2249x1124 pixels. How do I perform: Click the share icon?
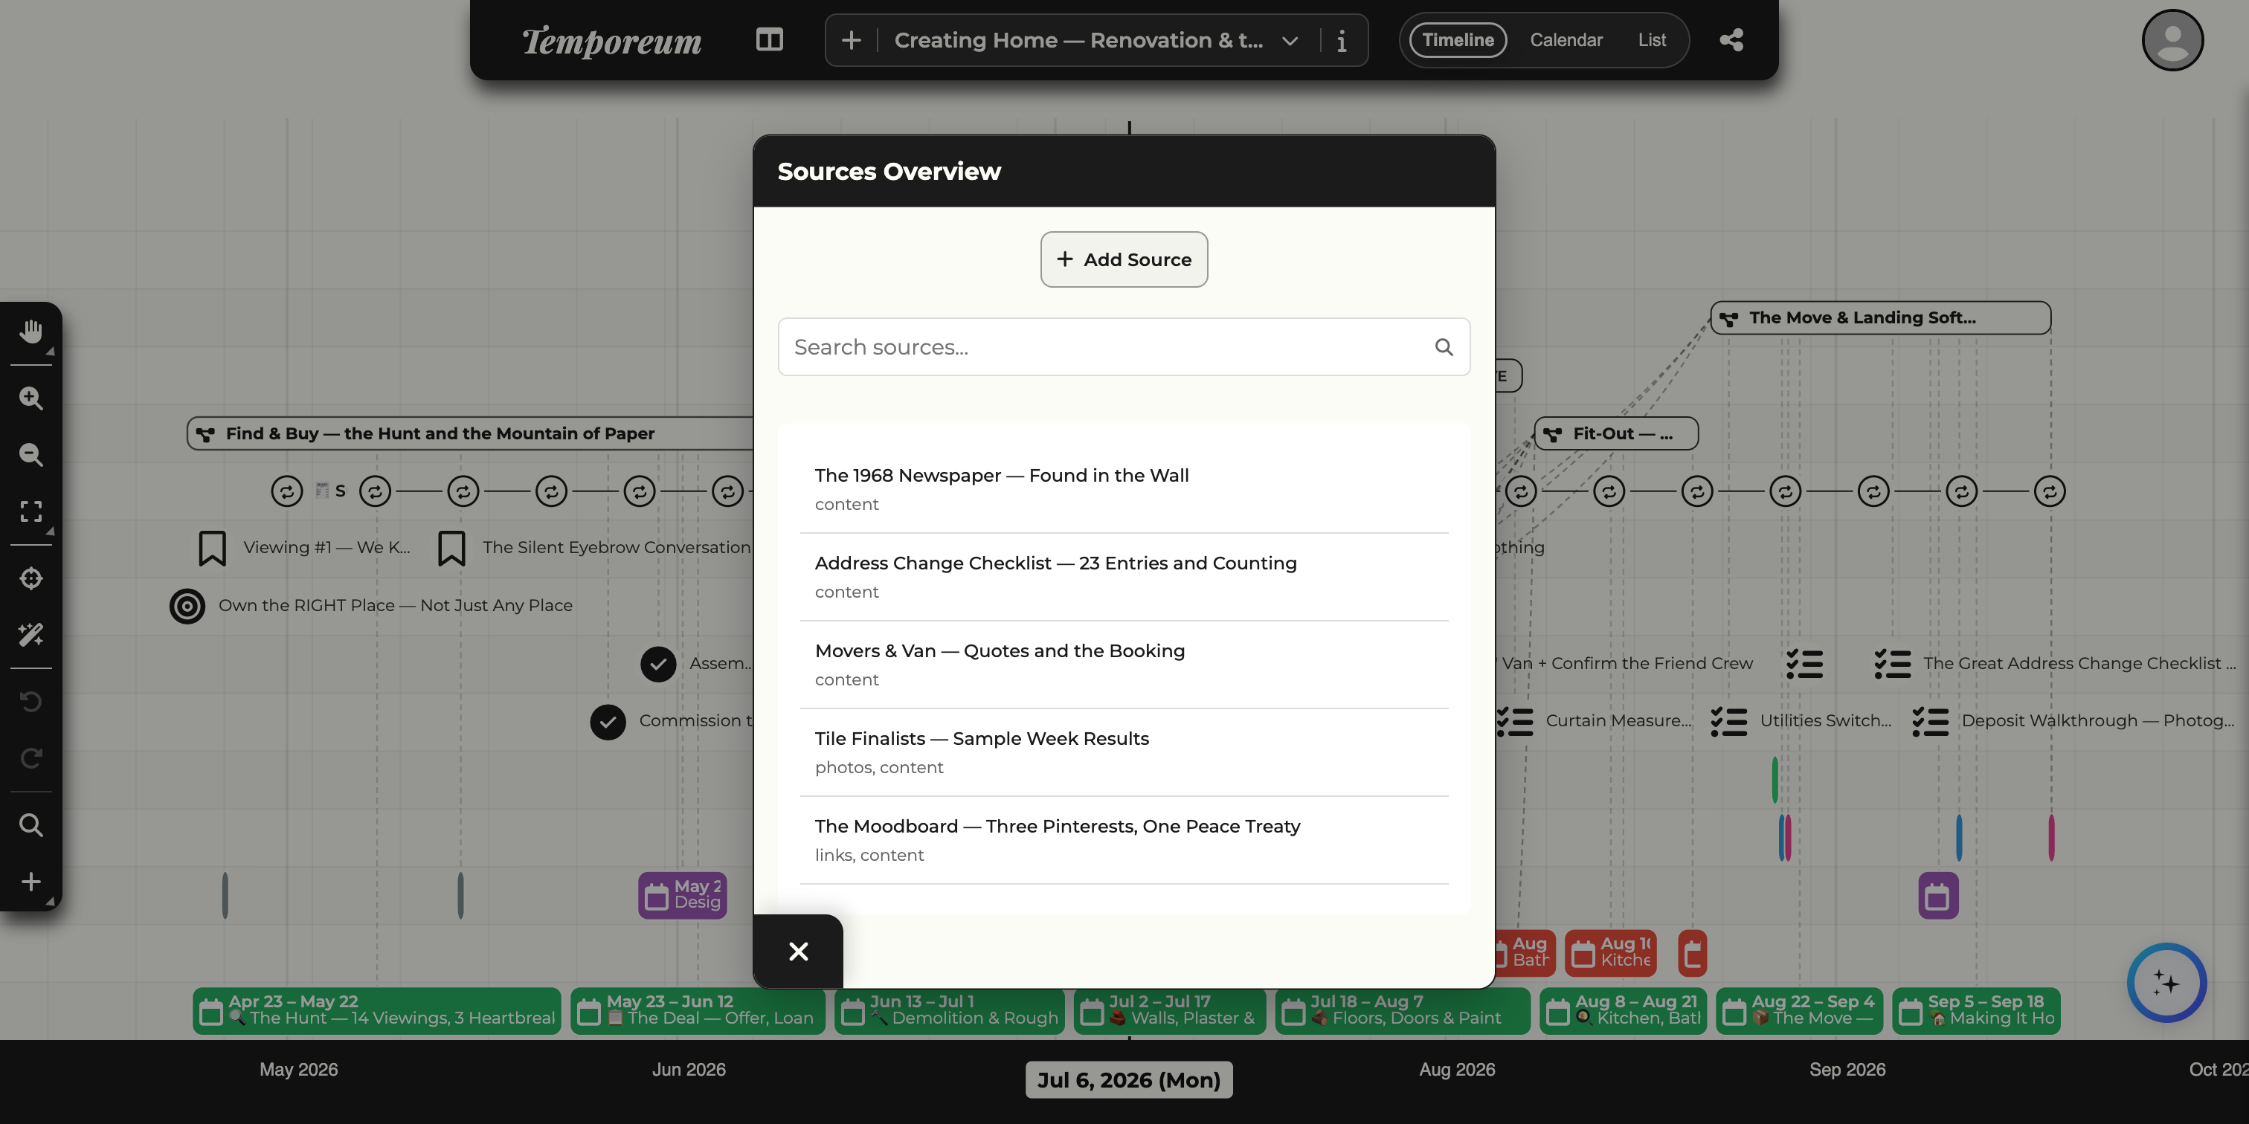pyautogui.click(x=1731, y=40)
